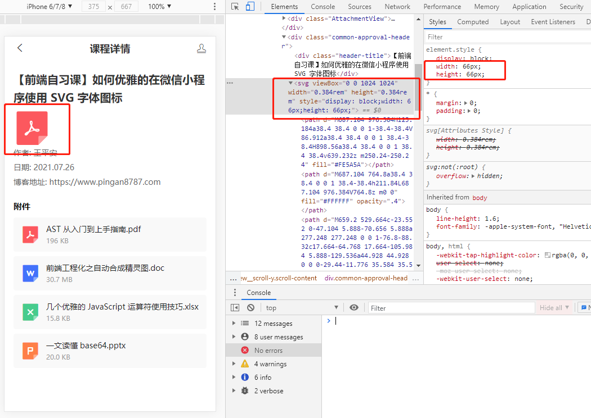
Task: Switch to the Layout sidebar tab
Action: click(510, 22)
